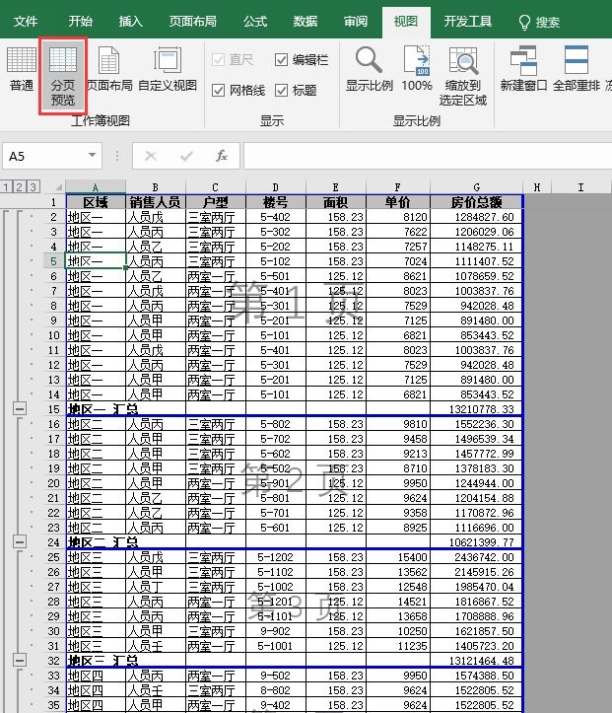Toggle Formula Bar (编辑栏) checkbox
This screenshot has width=612, height=713.
tap(281, 59)
